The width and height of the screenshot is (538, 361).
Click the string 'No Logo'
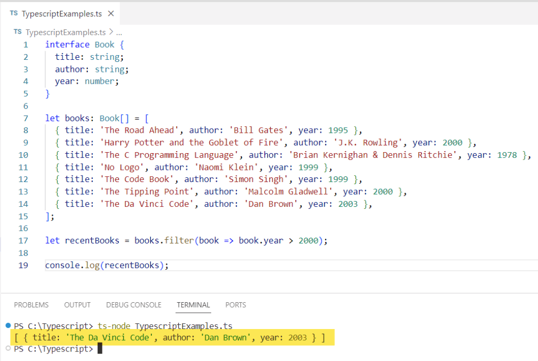pos(122,167)
